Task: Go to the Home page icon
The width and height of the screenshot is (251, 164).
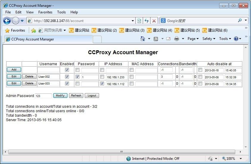Action: [x=143, y=39]
